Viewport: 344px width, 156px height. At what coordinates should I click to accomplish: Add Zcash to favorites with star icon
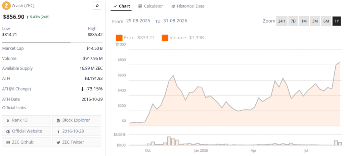[x=97, y=6]
